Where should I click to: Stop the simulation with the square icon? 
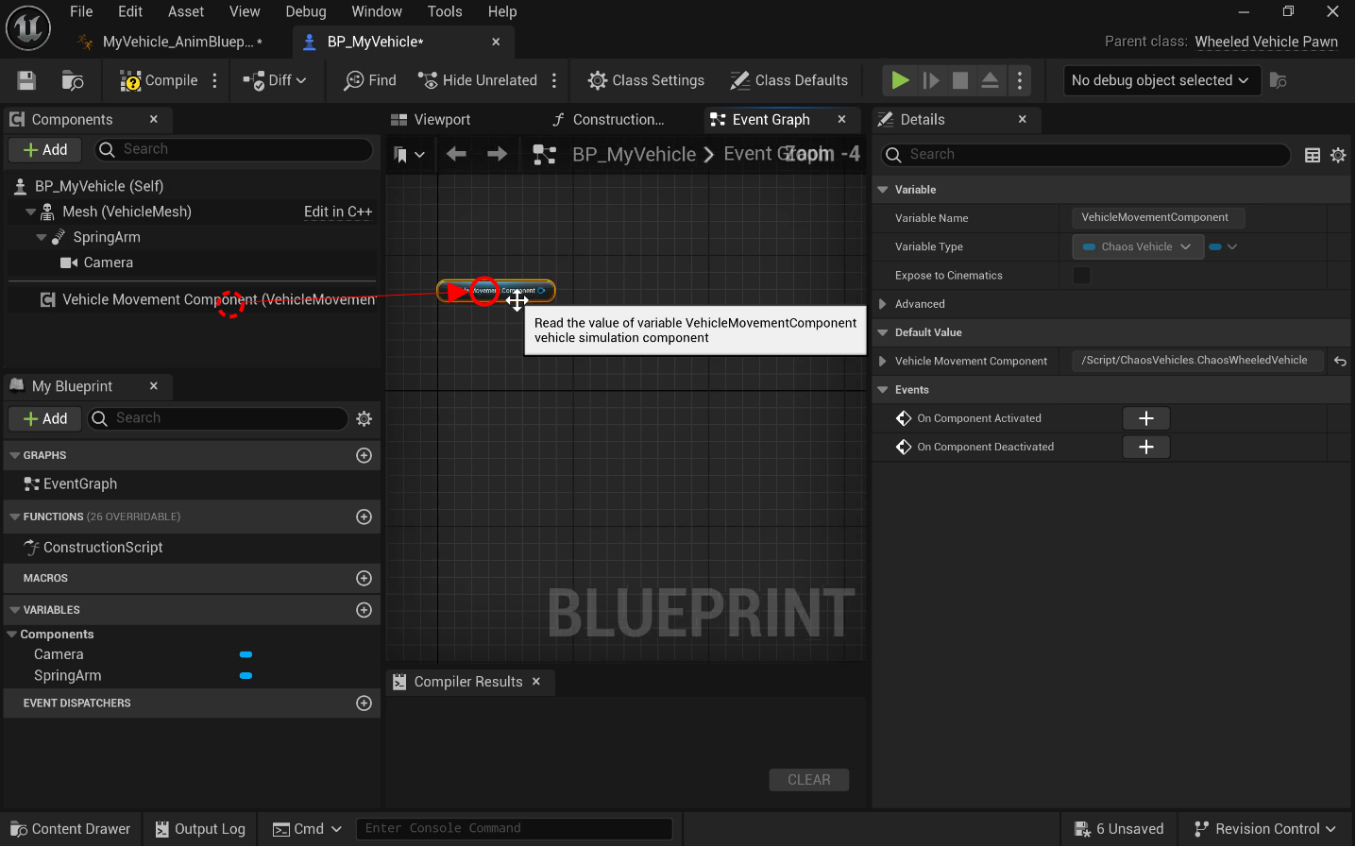click(x=960, y=80)
